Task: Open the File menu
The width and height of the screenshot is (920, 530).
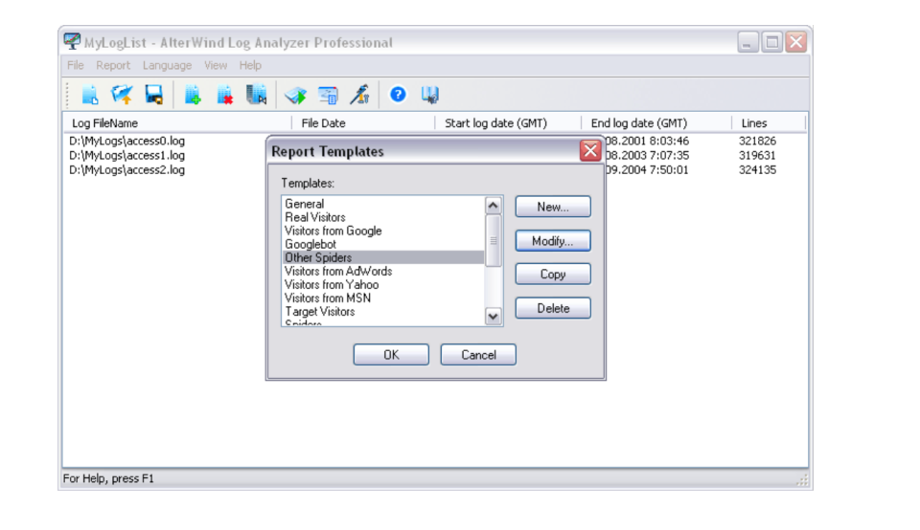Action: [75, 65]
